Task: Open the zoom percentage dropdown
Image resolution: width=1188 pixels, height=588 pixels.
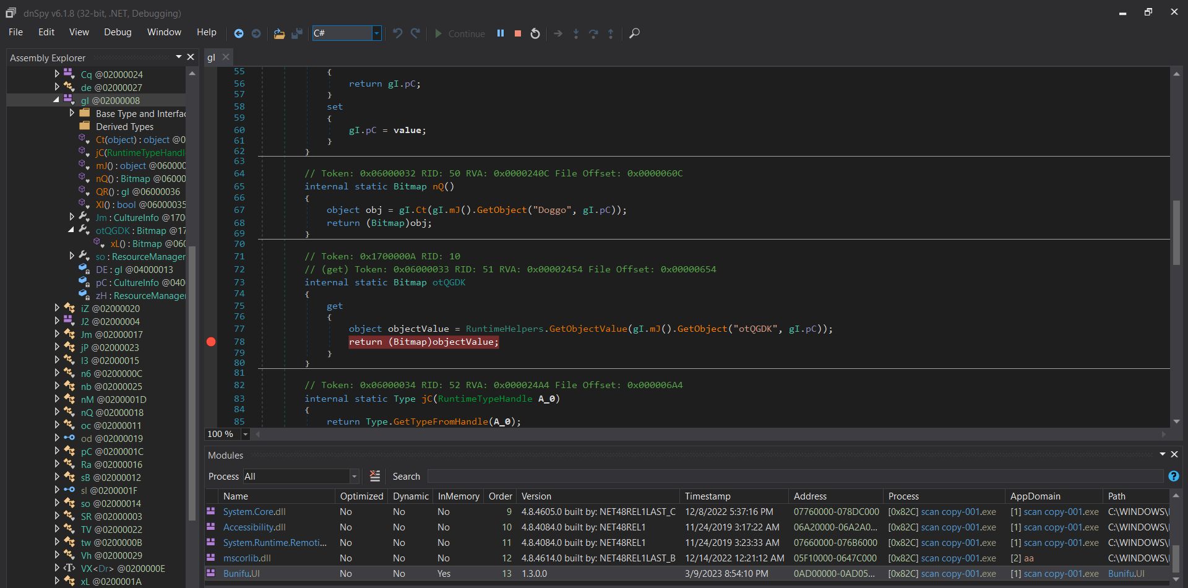Action: [246, 435]
